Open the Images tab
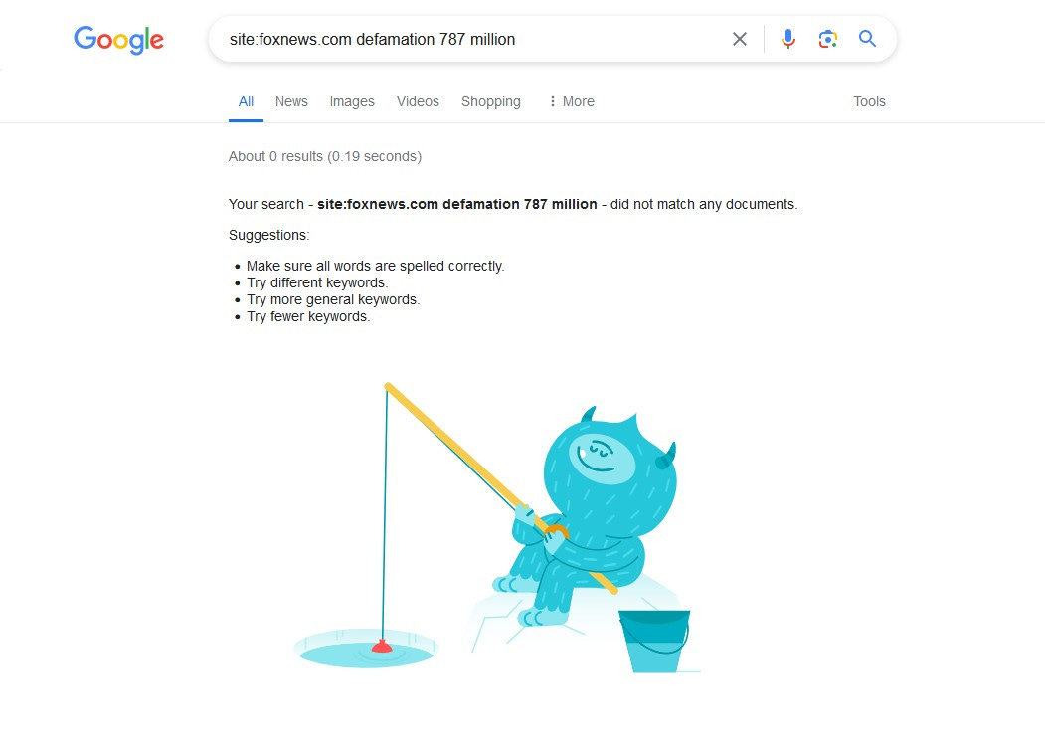The height and width of the screenshot is (748, 1045). click(352, 102)
